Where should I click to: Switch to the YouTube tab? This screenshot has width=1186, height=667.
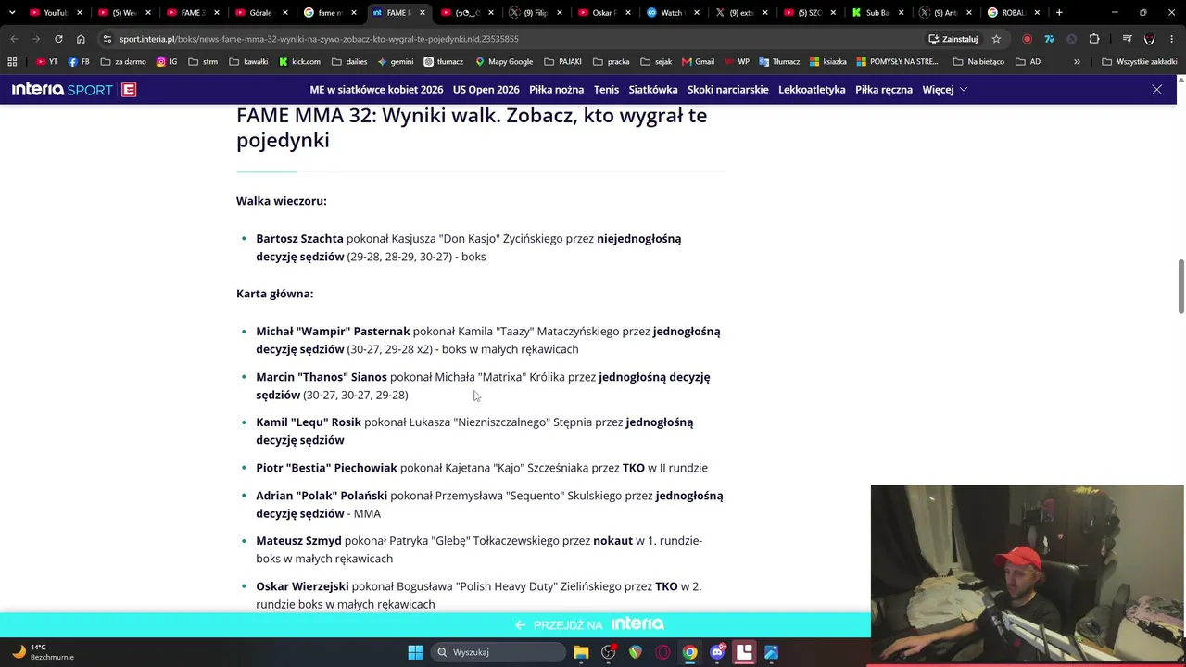(54, 13)
